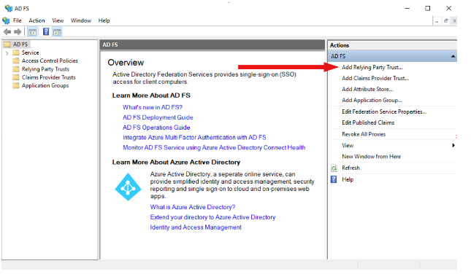This screenshot has width=471, height=274.
Task: Click Edit Federation Service Properties
Action: click(x=384, y=111)
